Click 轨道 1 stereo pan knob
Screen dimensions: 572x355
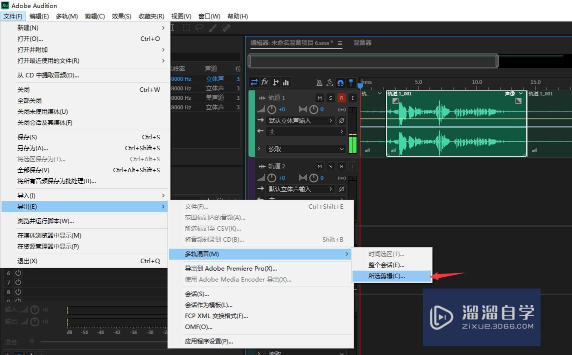[313, 109]
